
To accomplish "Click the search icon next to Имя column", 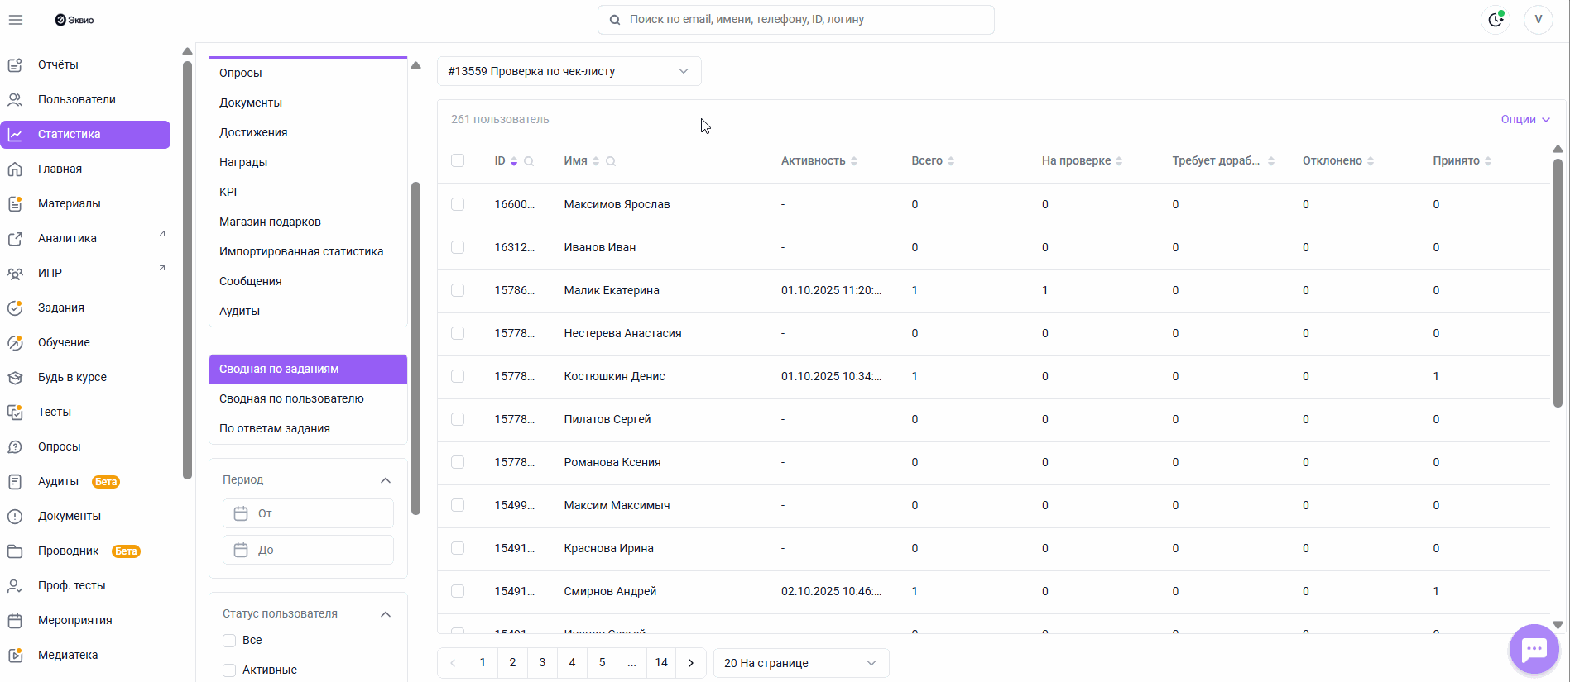I will [x=611, y=161].
